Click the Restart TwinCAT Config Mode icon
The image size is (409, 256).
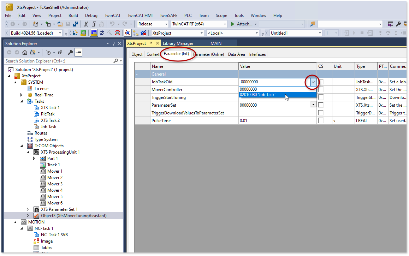coord(94,33)
